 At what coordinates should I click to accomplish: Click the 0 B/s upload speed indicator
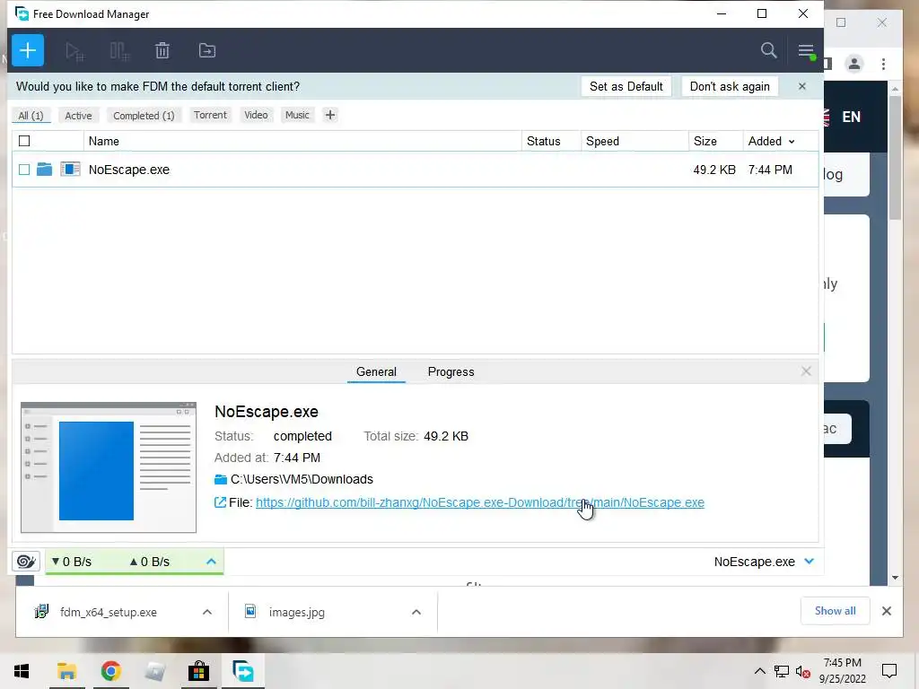click(x=150, y=562)
